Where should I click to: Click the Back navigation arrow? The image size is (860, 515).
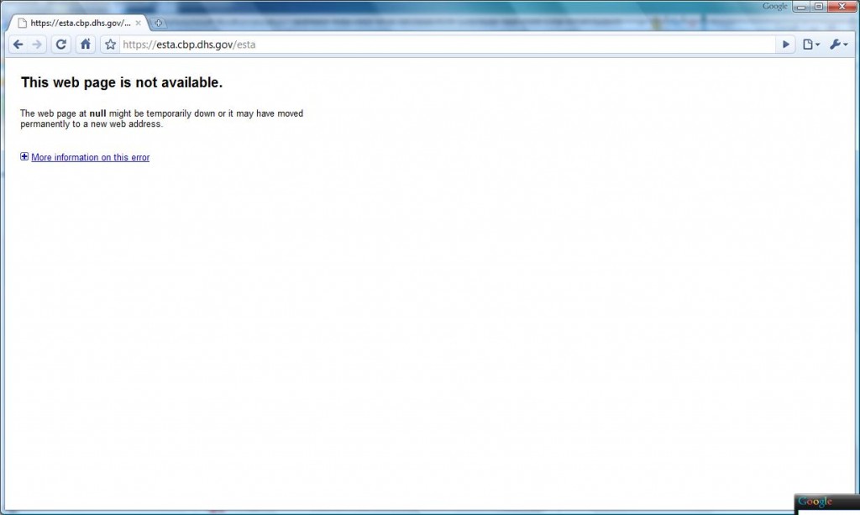(x=17, y=44)
